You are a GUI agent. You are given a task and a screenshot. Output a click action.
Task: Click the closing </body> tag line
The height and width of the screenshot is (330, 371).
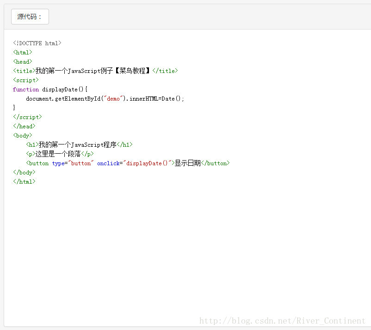click(x=24, y=172)
